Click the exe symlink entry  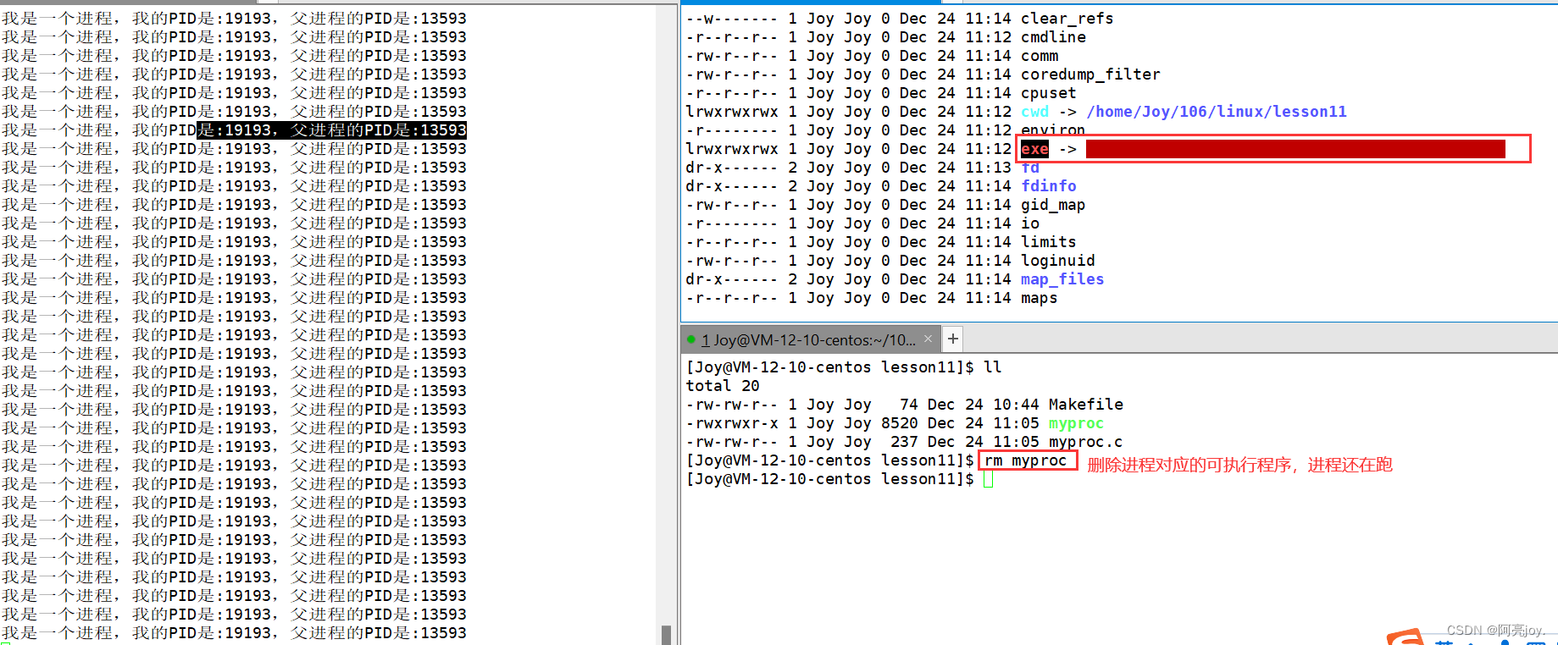1034,149
